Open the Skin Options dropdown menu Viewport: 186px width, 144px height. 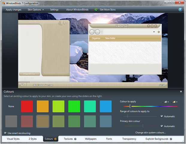click(36, 10)
